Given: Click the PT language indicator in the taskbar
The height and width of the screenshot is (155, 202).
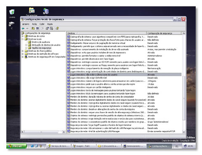Looking at the screenshot, I should coord(177,146).
